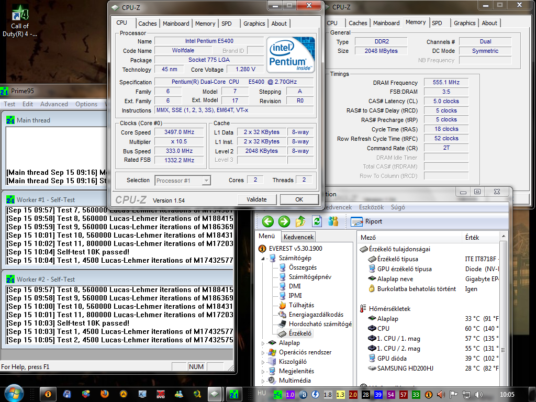Click the Worker #2 Self-Test window title
The image size is (536, 402).
tap(46, 280)
